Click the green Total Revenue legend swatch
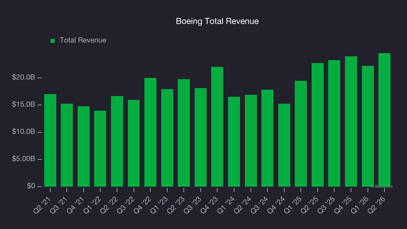407x229 pixels. (53, 41)
